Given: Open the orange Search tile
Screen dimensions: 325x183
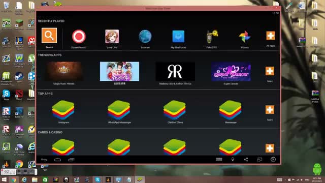Looking at the screenshot, I should (49, 36).
